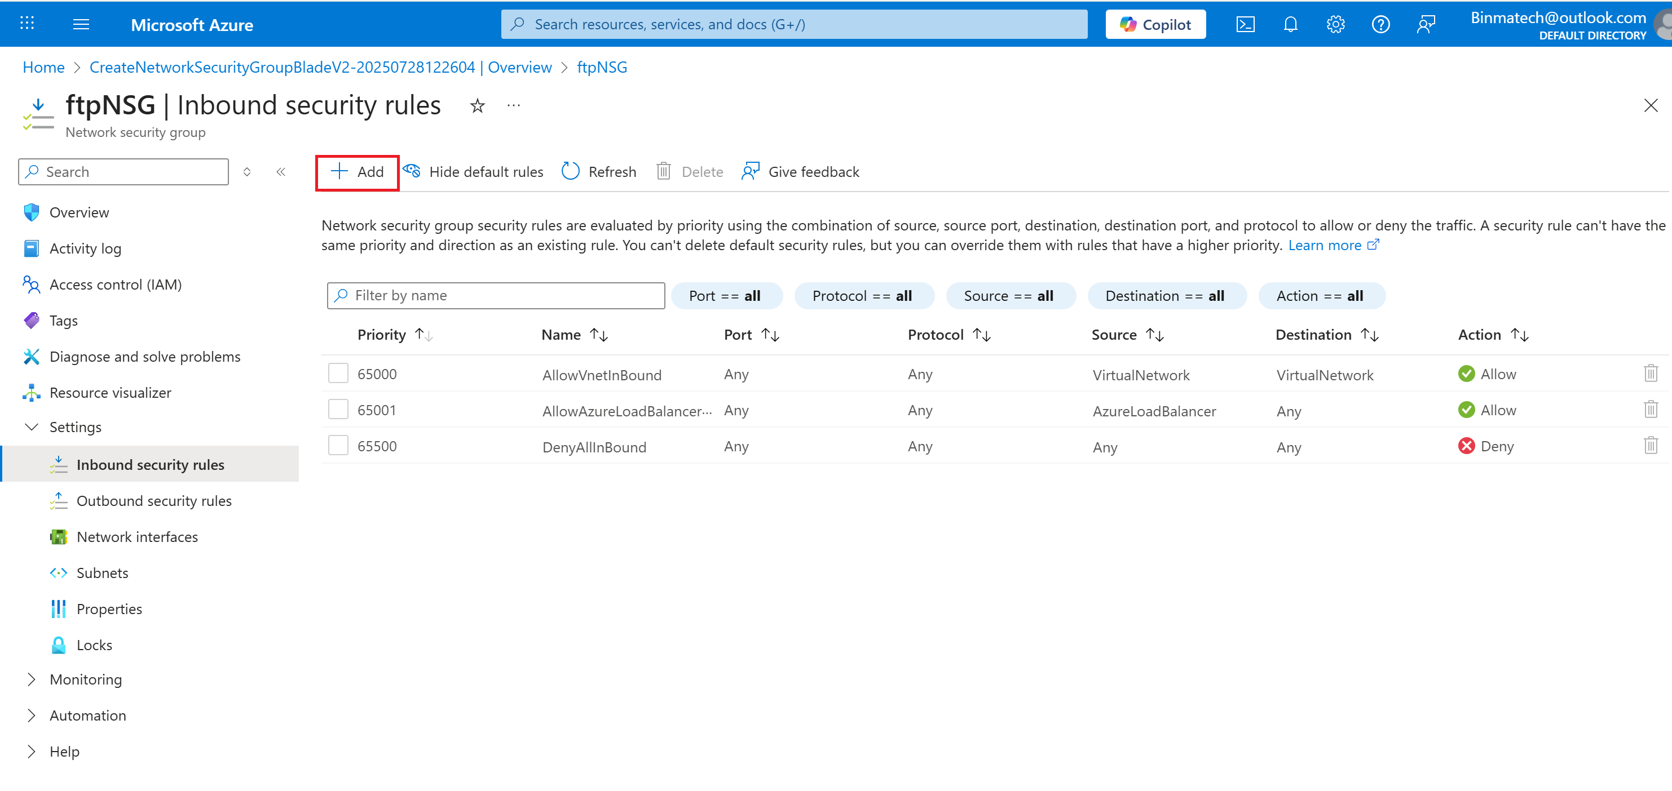1672x791 pixels.
Task: Collapse the sidebar with double chevron
Action: 281,172
